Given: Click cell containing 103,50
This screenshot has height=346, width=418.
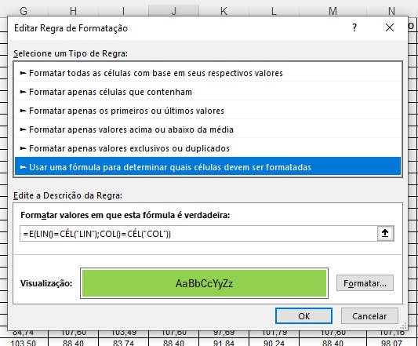Looking at the screenshot, I should (x=24, y=342).
